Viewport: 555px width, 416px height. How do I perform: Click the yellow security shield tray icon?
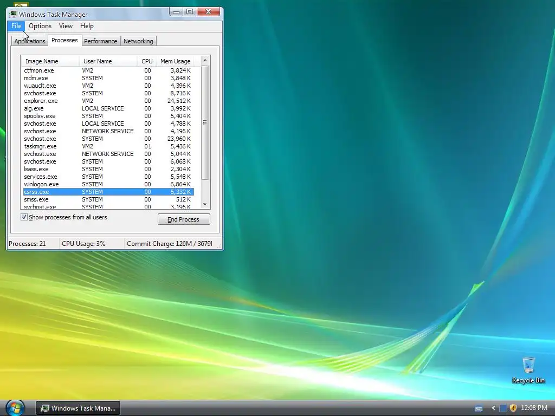click(513, 408)
